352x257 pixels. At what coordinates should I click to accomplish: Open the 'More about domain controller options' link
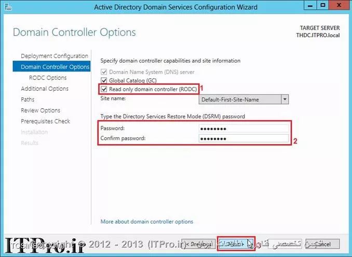[x=147, y=222]
